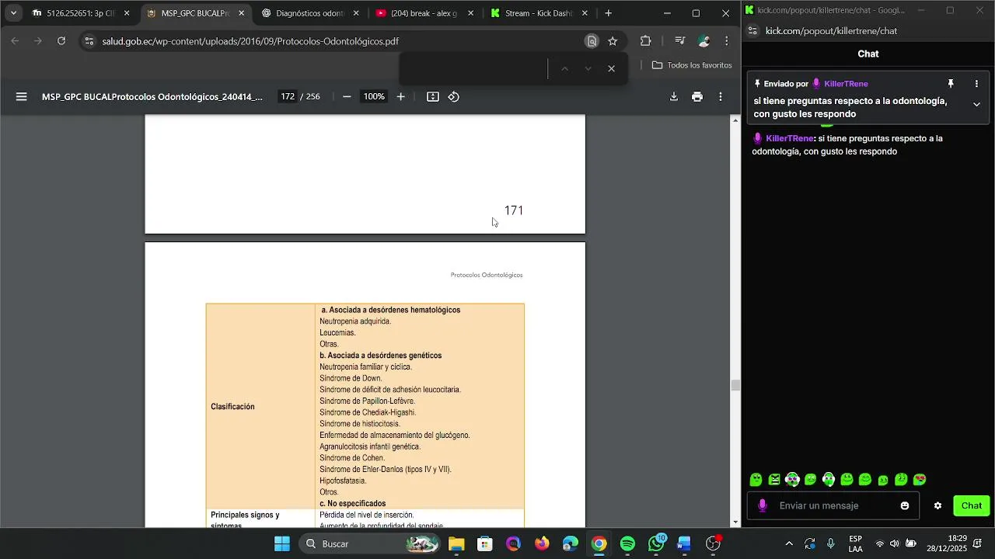Open the Windows Start menu
Image resolution: width=995 pixels, height=559 pixels.
pos(282,543)
